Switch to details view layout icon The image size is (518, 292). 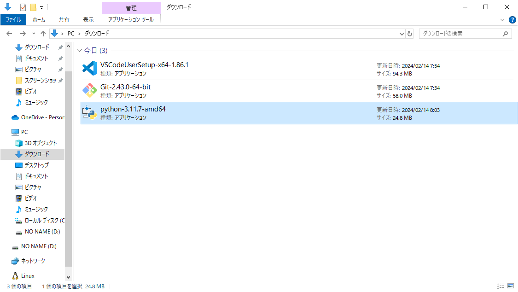pos(501,286)
